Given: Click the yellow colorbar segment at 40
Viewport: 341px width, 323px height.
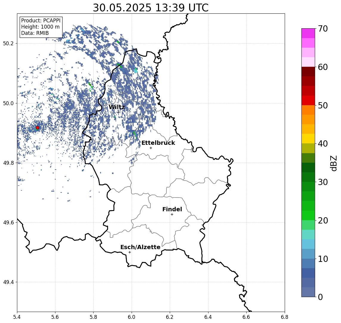Looking at the screenshot, I should [308, 139].
